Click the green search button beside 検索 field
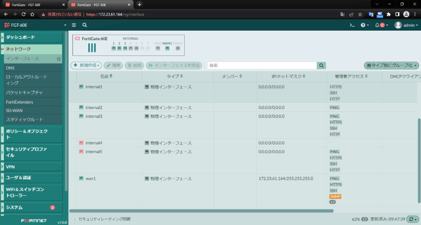Image resolution: width=421 pixels, height=225 pixels. click(x=321, y=66)
